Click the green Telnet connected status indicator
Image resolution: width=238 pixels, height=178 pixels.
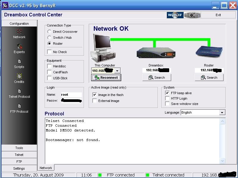click(x=147, y=175)
